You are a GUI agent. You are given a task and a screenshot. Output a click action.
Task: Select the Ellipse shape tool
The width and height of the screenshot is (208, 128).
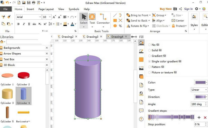click(115, 26)
